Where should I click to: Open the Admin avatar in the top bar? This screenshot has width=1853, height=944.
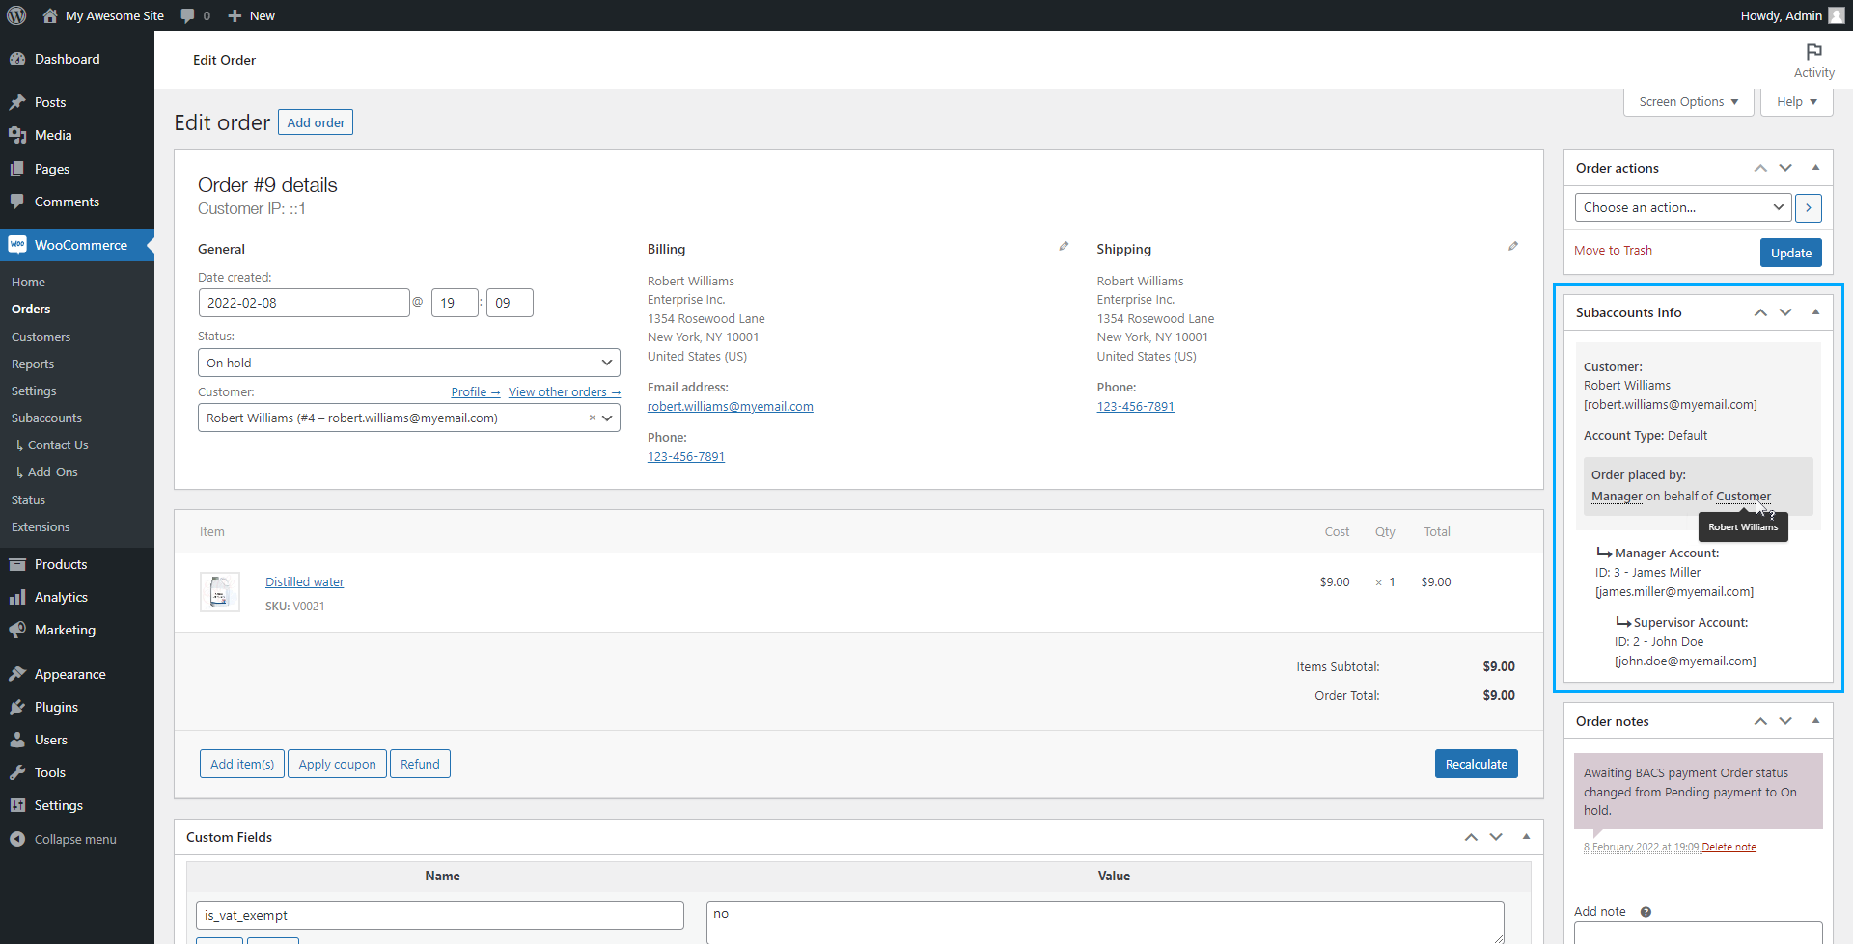point(1836,15)
